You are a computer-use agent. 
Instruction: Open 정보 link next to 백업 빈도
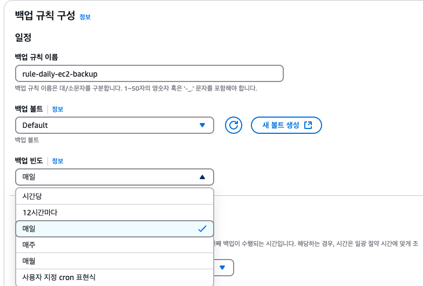(x=57, y=161)
